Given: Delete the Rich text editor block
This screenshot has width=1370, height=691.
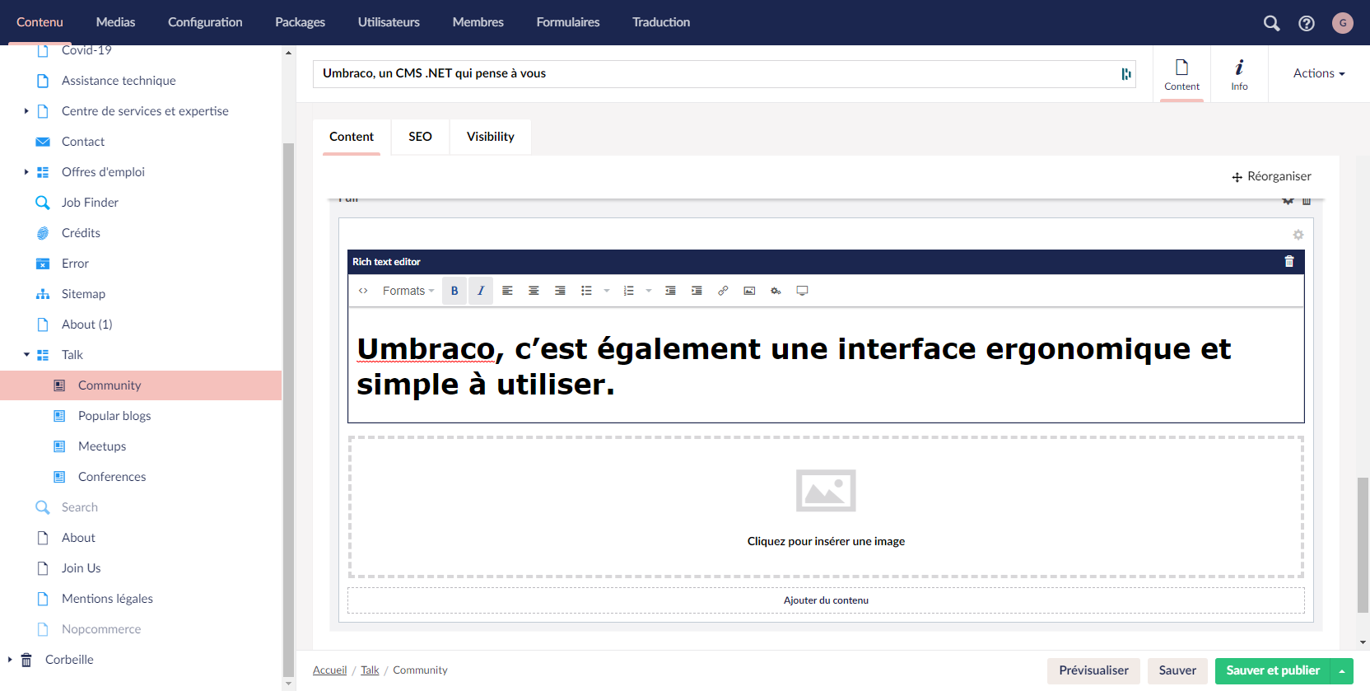Looking at the screenshot, I should pyautogui.click(x=1289, y=262).
